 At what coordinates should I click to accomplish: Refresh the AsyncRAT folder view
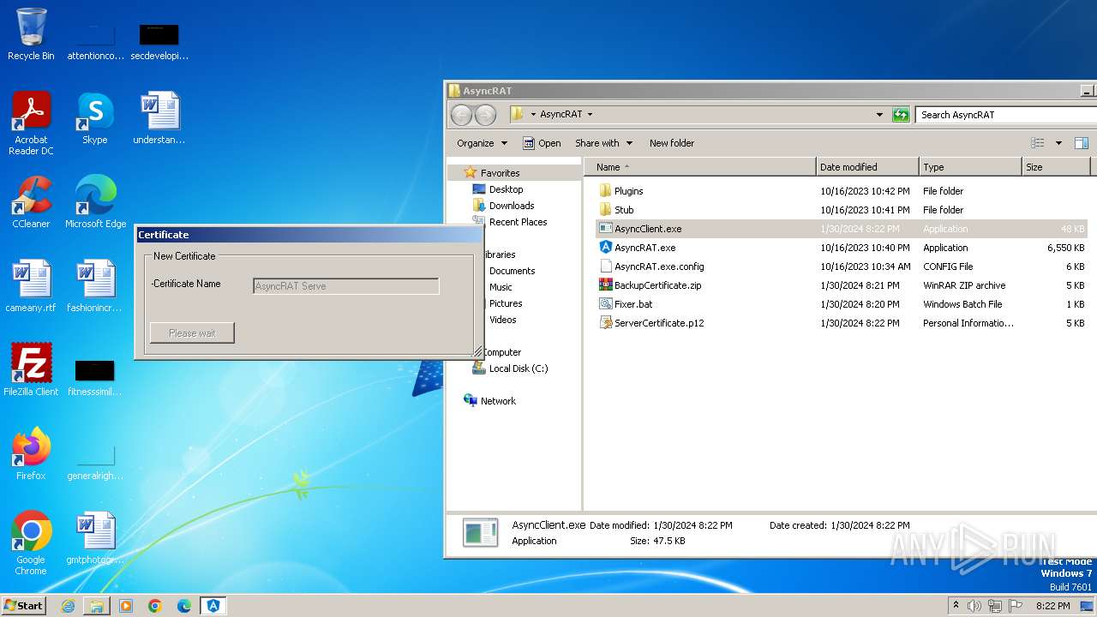901,115
